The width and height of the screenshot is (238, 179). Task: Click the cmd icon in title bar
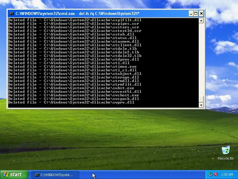click(x=11, y=13)
